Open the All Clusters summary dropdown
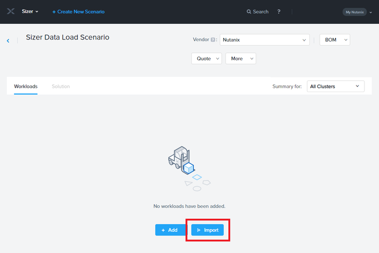The image size is (379, 253). coord(335,86)
